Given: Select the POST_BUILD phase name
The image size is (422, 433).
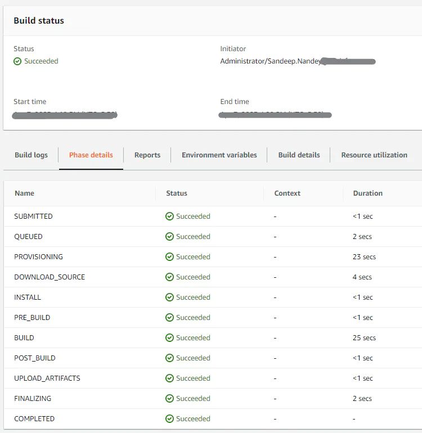Looking at the screenshot, I should coord(35,358).
